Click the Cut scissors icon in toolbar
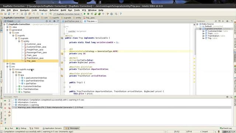The width and height of the screenshot is (236, 133). 22,14
